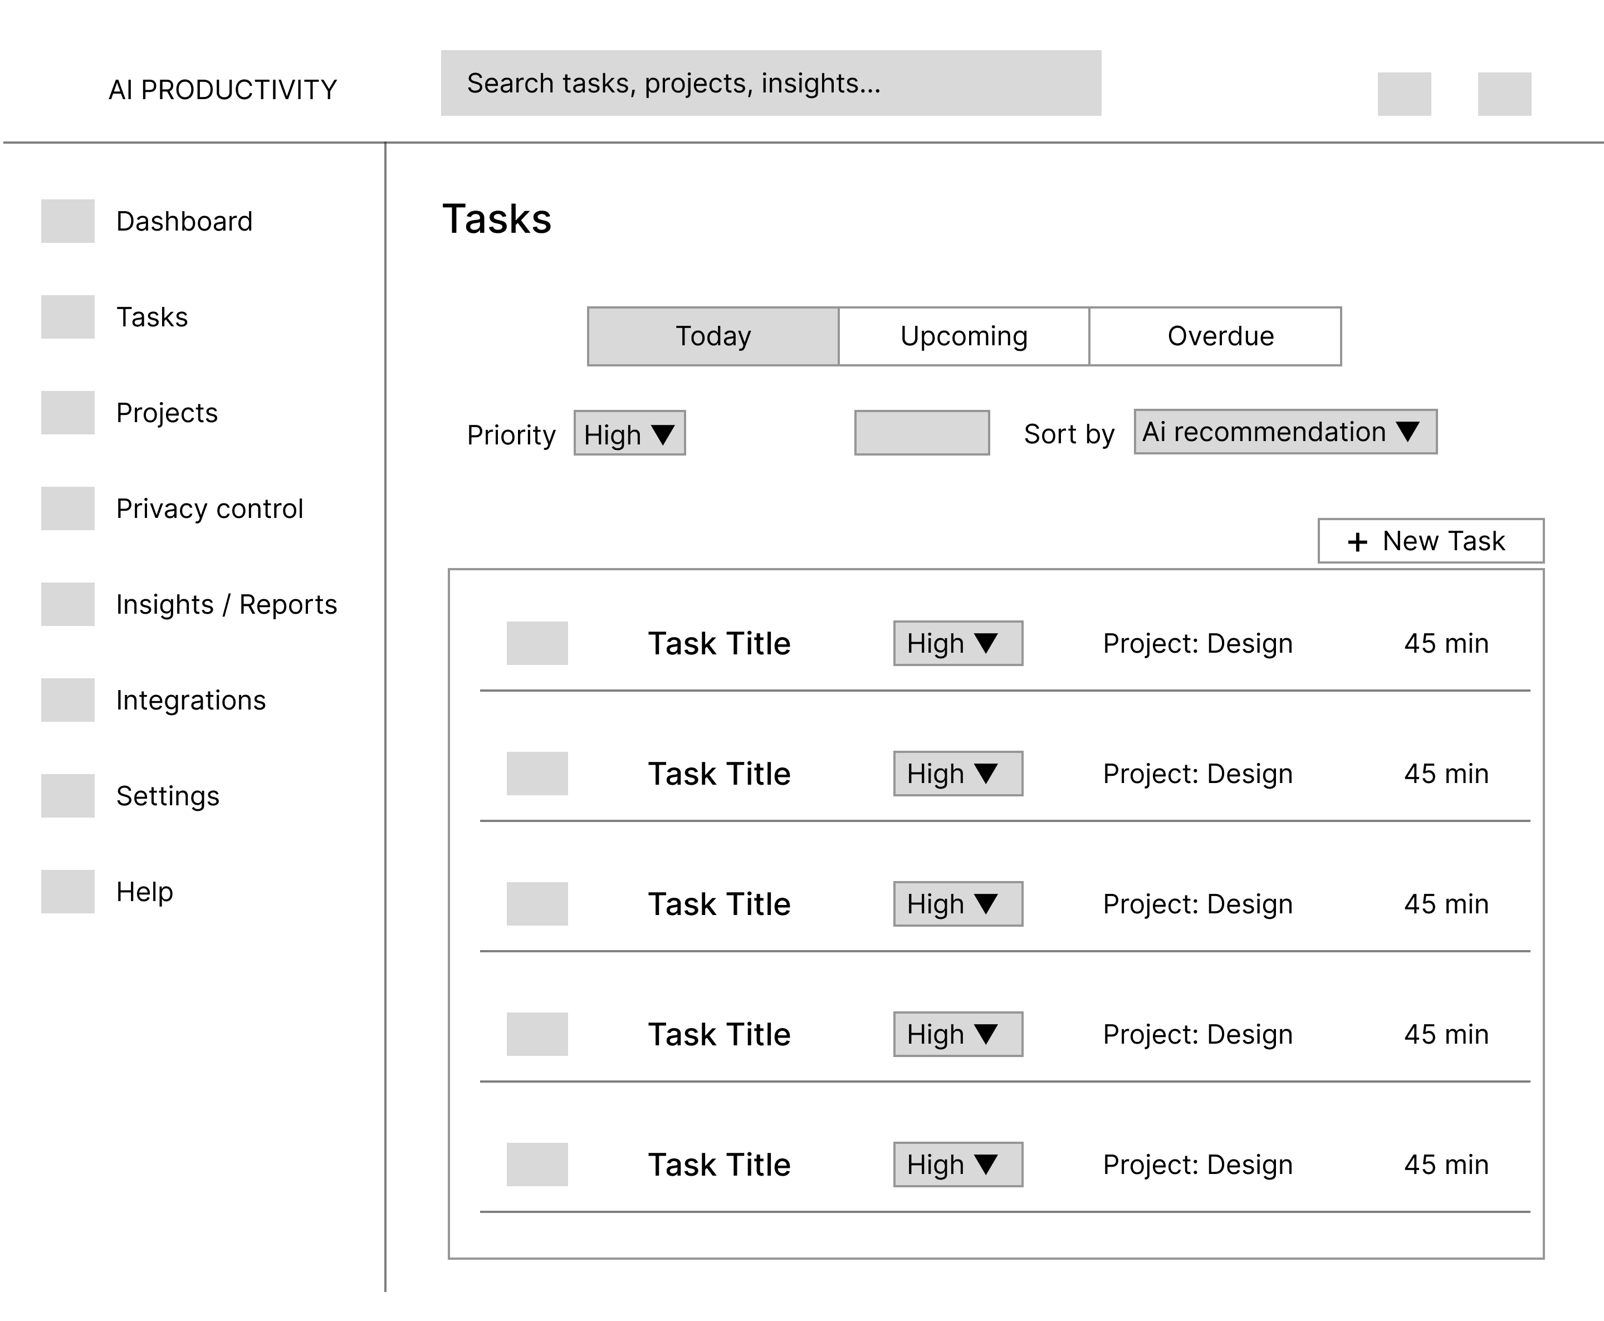Screen dimensions: 1604x1321
Task: Click the Projects sidebar icon
Action: [68, 413]
